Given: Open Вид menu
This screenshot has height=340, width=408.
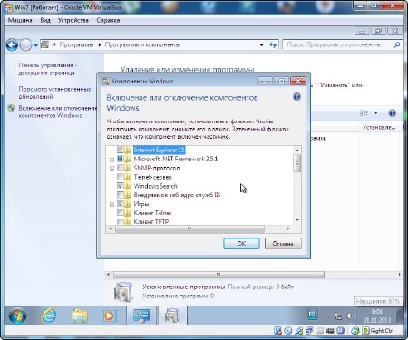Looking at the screenshot, I should pos(45,20).
